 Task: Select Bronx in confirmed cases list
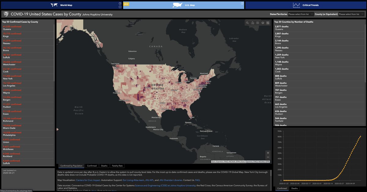tap(28, 49)
